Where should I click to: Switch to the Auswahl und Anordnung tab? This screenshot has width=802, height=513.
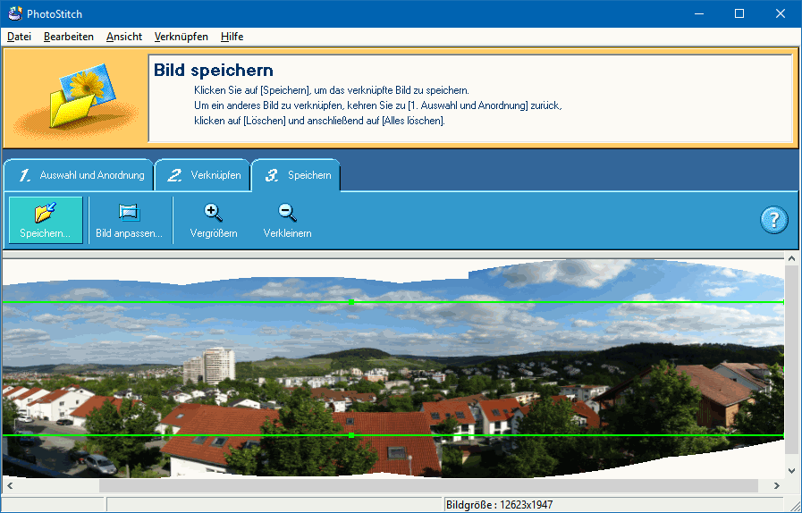[x=76, y=175]
